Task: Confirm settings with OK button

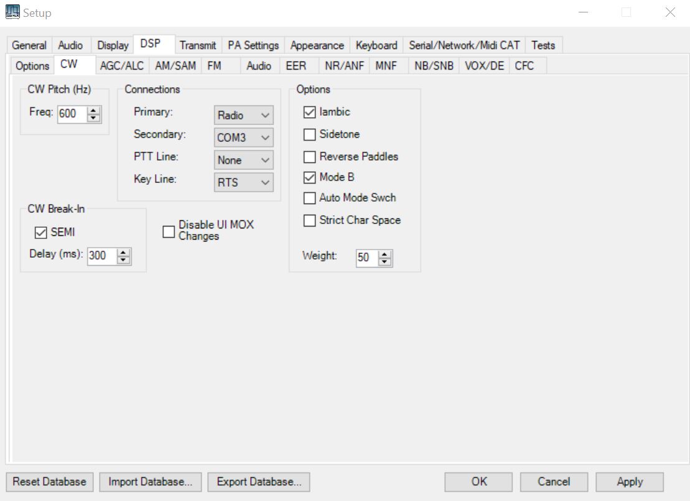Action: (x=478, y=482)
